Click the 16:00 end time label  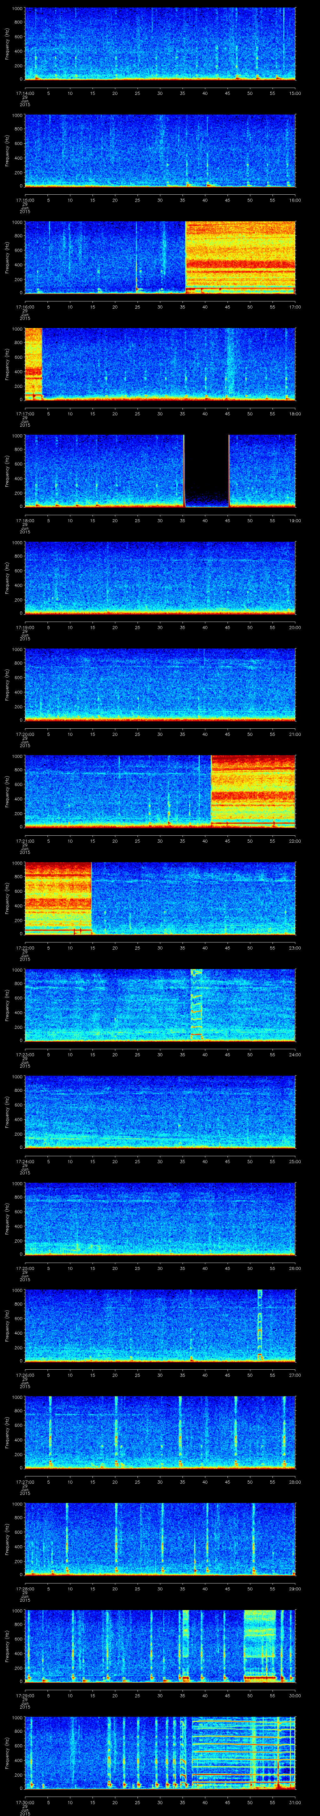(295, 200)
